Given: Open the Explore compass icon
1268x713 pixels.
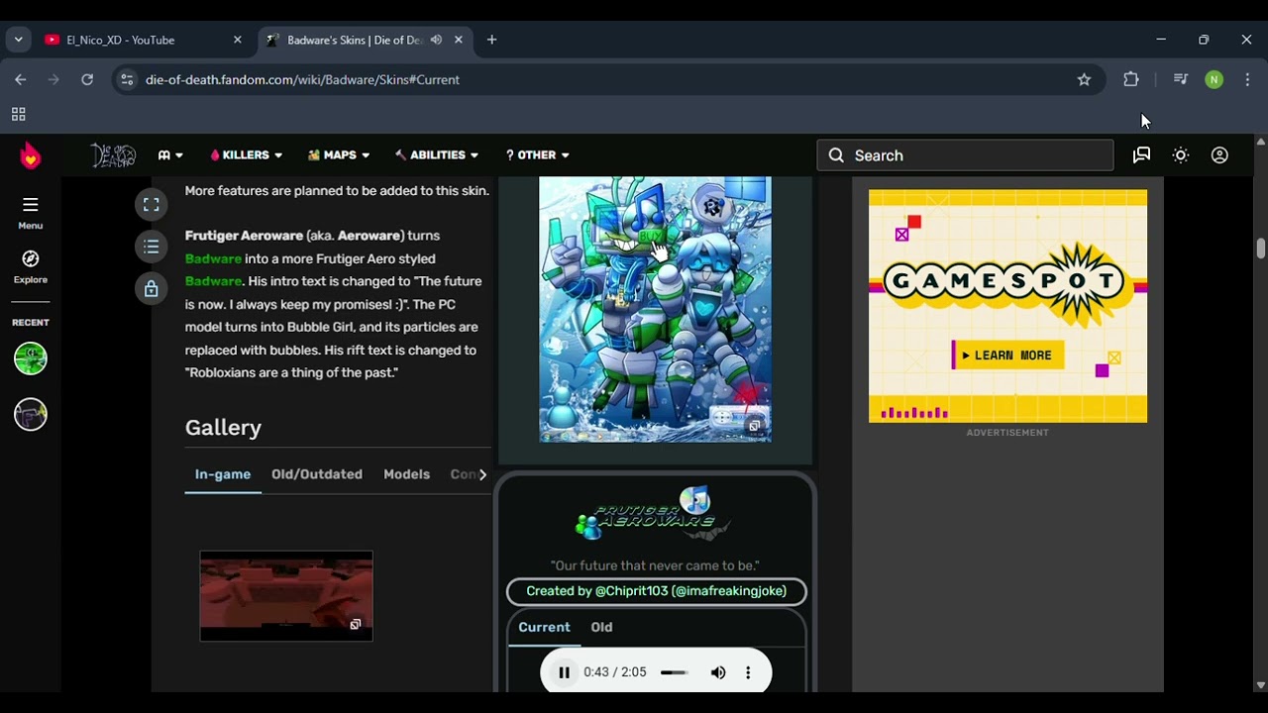Looking at the screenshot, I should 31,258.
